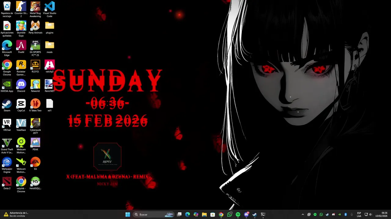Select the Rockstar Games launcher icon

(21, 68)
